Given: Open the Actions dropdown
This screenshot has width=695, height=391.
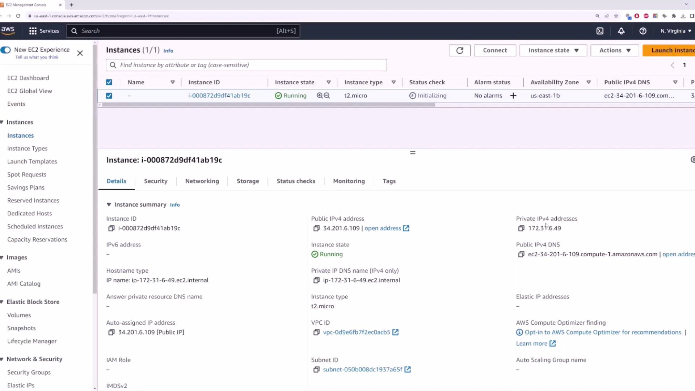Looking at the screenshot, I should (x=614, y=50).
